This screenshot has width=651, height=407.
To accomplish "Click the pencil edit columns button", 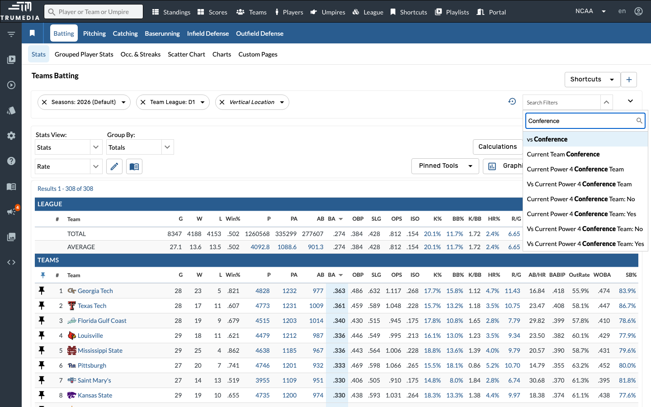I will pos(114,166).
